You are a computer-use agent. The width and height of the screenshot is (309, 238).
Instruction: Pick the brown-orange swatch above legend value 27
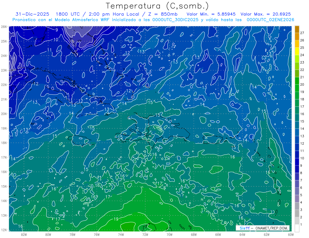tap(297, 29)
